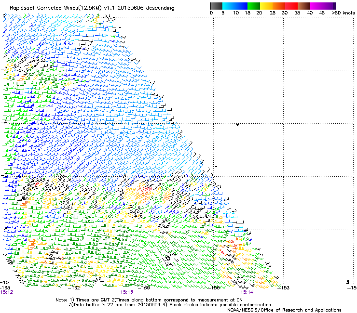Click the '3)Data buffer is 22 hrs' note line

(170, 305)
